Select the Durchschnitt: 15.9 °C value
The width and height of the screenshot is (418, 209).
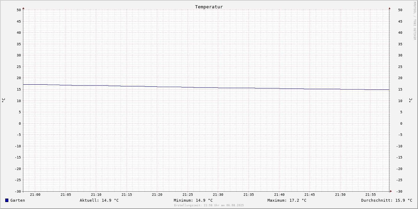(x=387, y=200)
